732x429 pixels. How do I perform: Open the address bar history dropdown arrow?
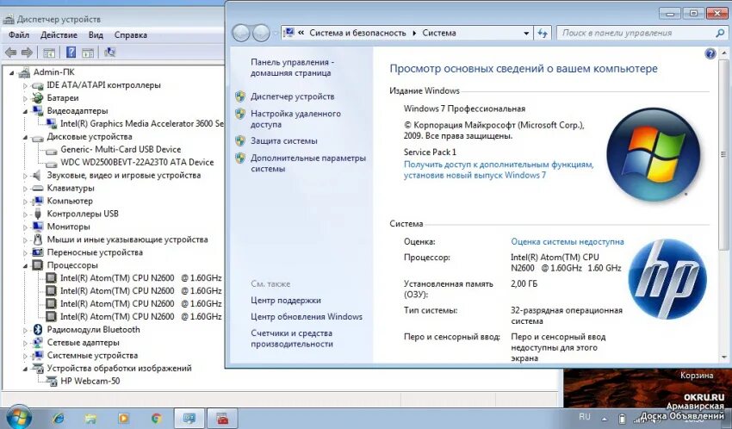coord(526,33)
